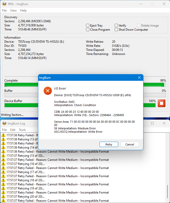Image resolution: width=170 pixels, height=203 pixels.
Task: Close the I/O Error dialog with X
Action: [139, 77]
